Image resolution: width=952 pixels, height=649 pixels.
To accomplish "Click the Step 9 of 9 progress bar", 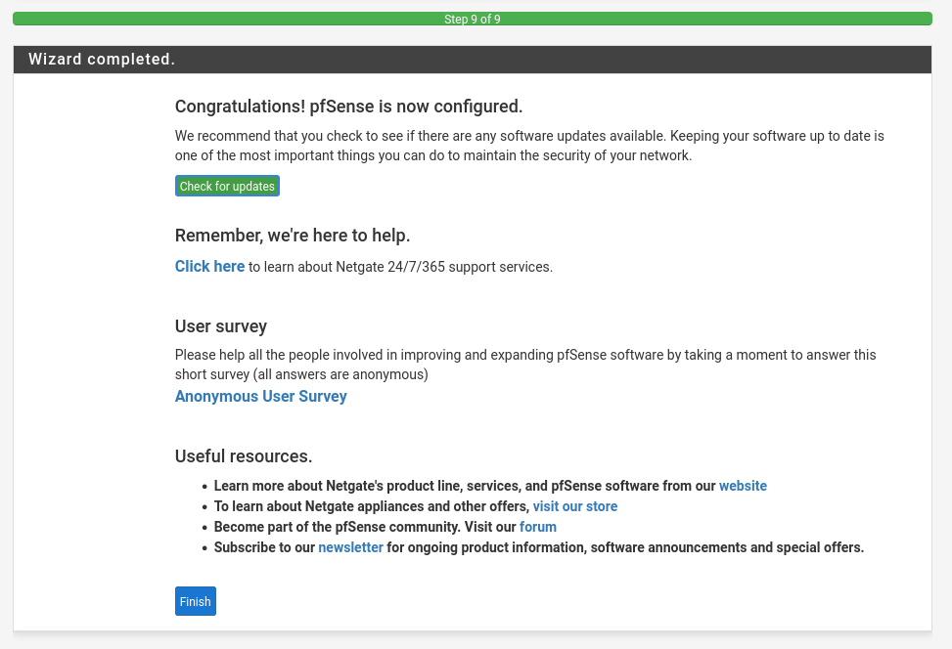I will tap(473, 19).
